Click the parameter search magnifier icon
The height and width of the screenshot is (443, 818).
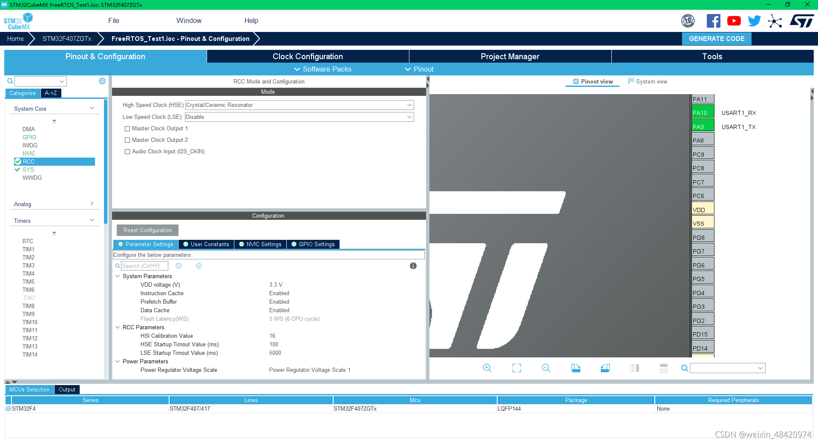click(x=118, y=266)
